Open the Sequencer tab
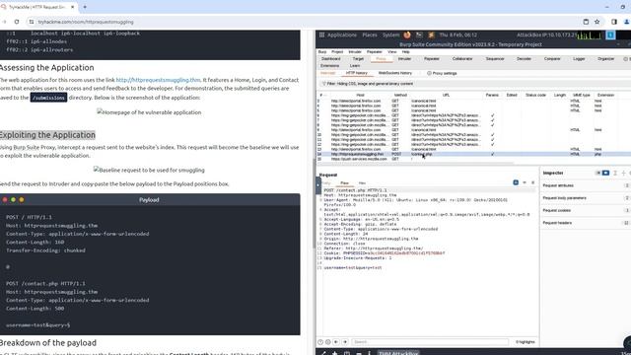The image size is (631, 355). [495, 59]
